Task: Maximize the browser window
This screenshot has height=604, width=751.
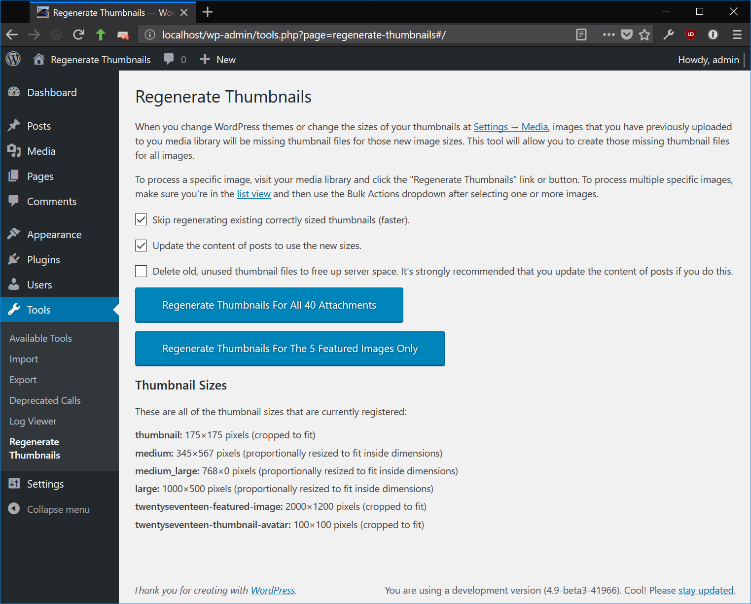Action: tap(700, 11)
